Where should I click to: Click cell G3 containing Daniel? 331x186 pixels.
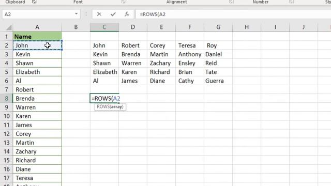218,54
